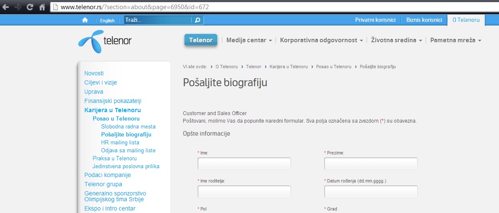The image size is (499, 213).
Task: Click the Opšte informacije section heading
Action: point(206,133)
